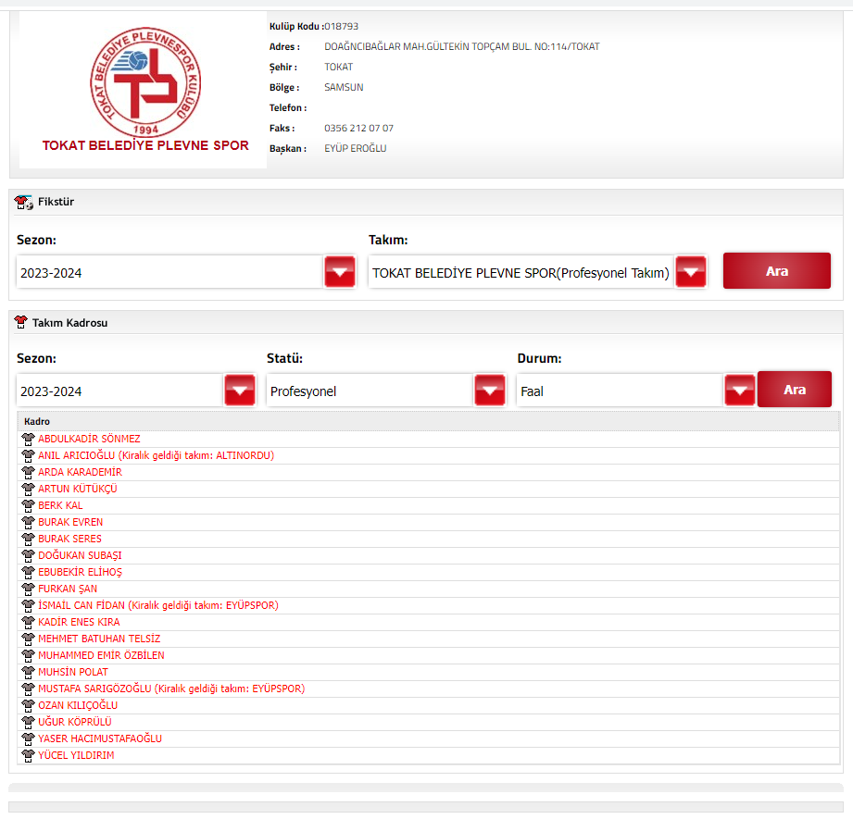
Task: Click the fax number 0356 212 07 07
Action: 358,129
